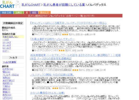139x100 pixels.
Task: Open the かかった費用⑤(ホルモン治療) result
Action: [47, 93]
